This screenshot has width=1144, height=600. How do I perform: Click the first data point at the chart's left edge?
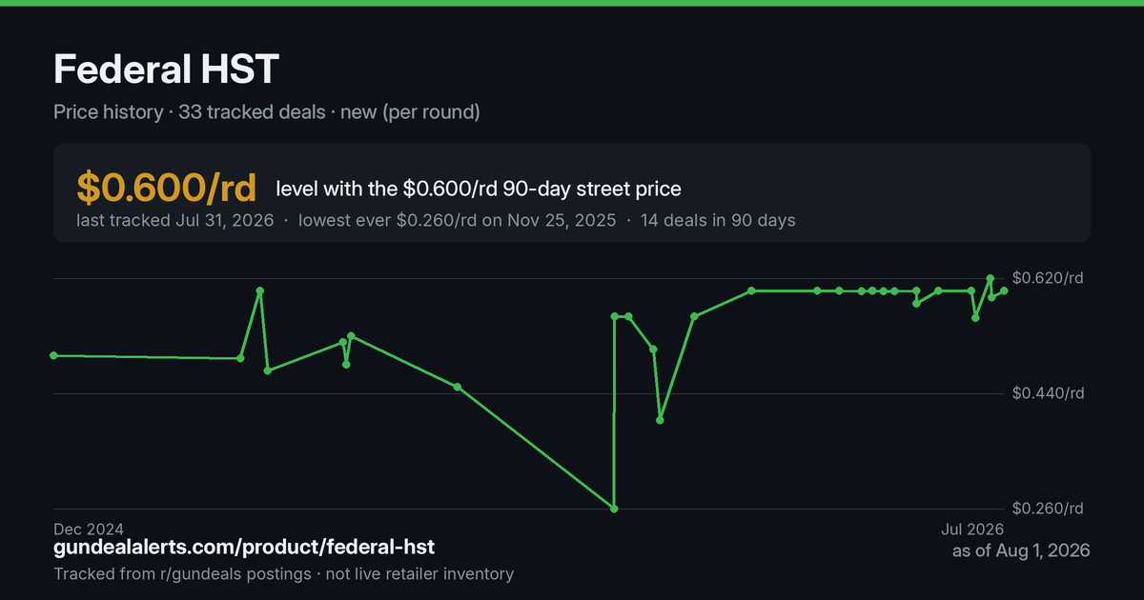pyautogui.click(x=53, y=355)
